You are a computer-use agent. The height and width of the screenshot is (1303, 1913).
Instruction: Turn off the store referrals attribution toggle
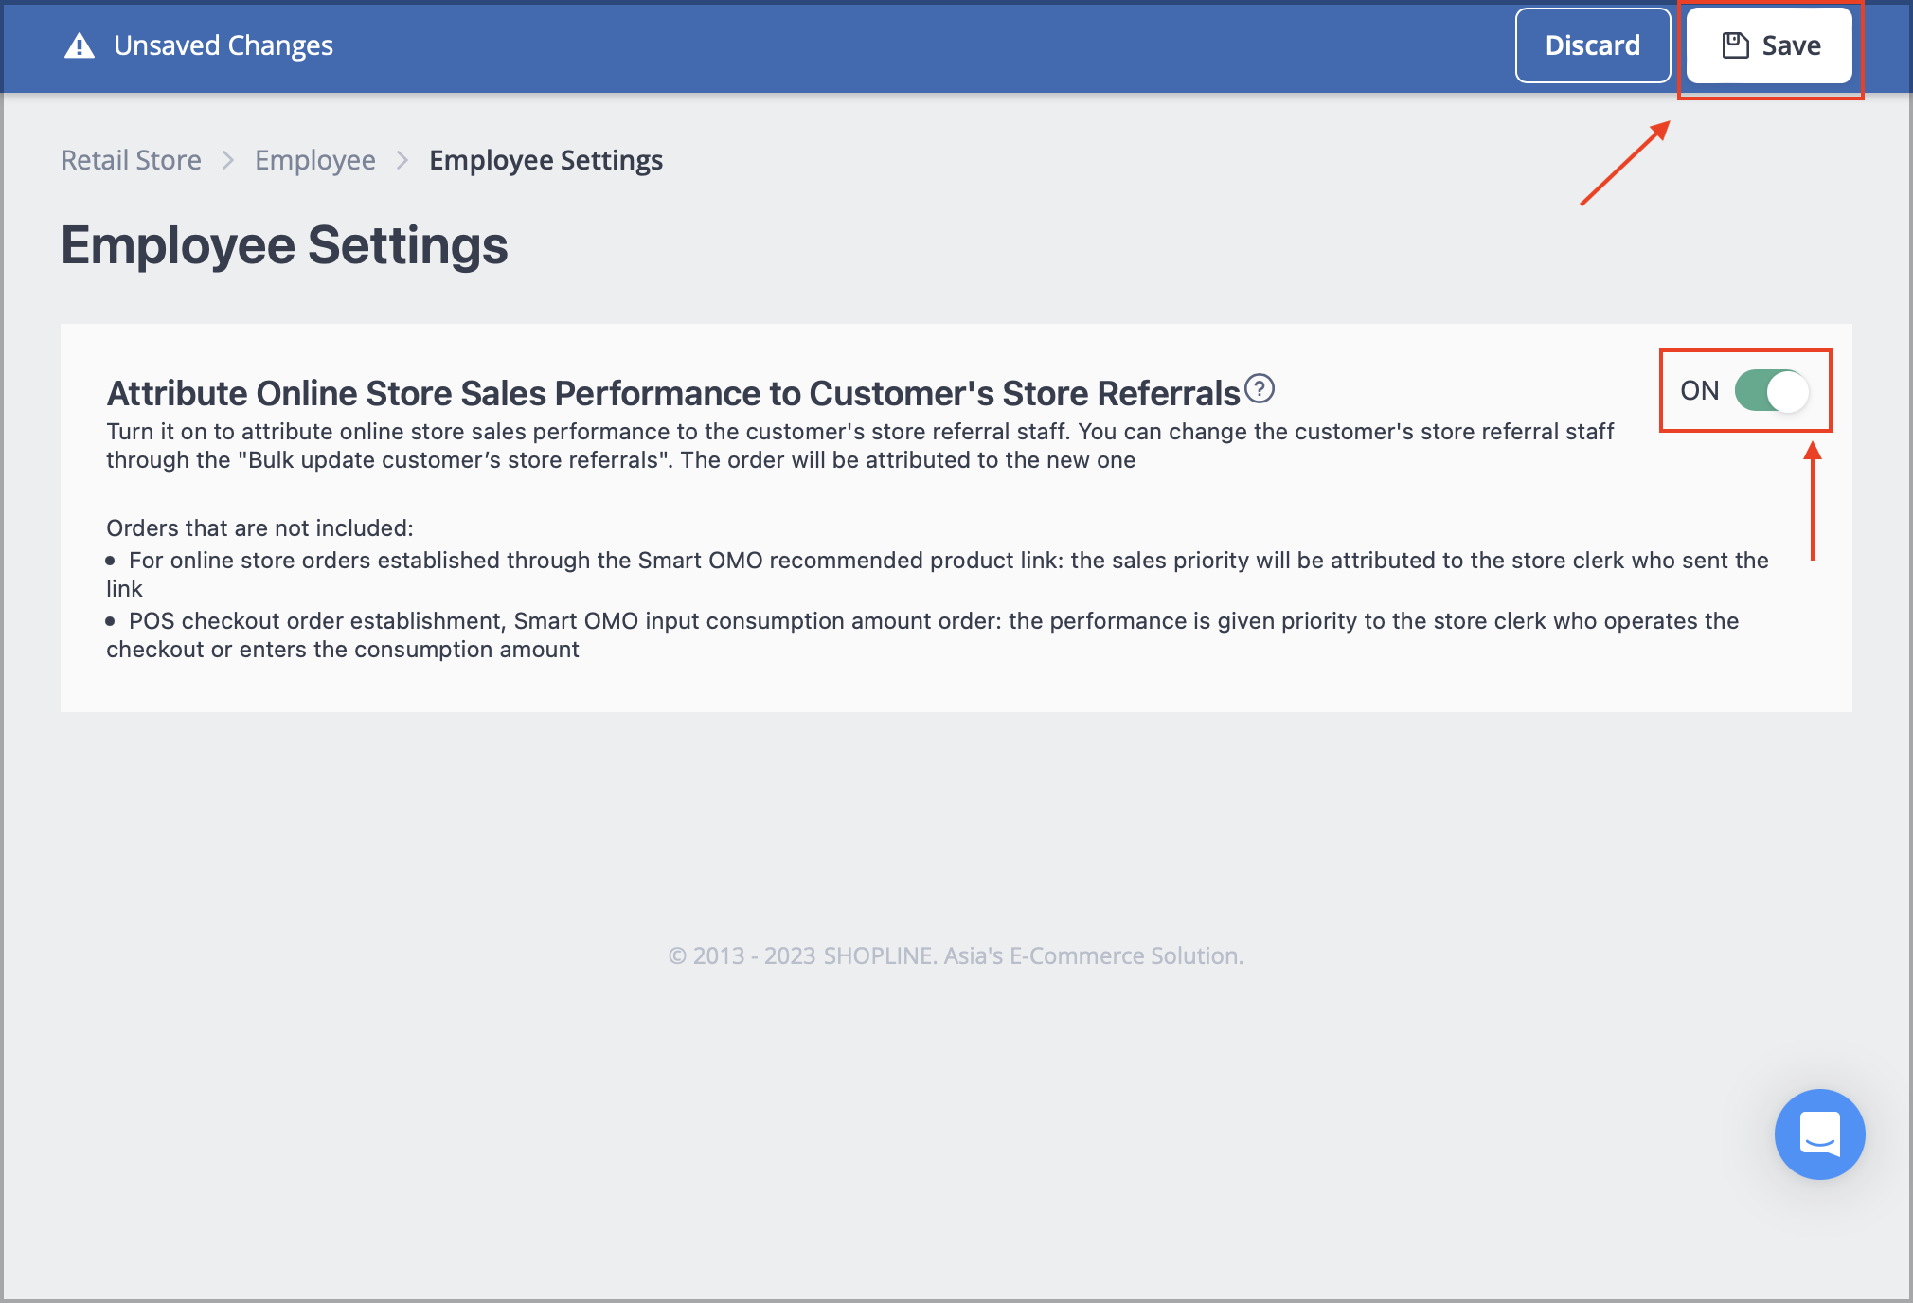tap(1771, 390)
